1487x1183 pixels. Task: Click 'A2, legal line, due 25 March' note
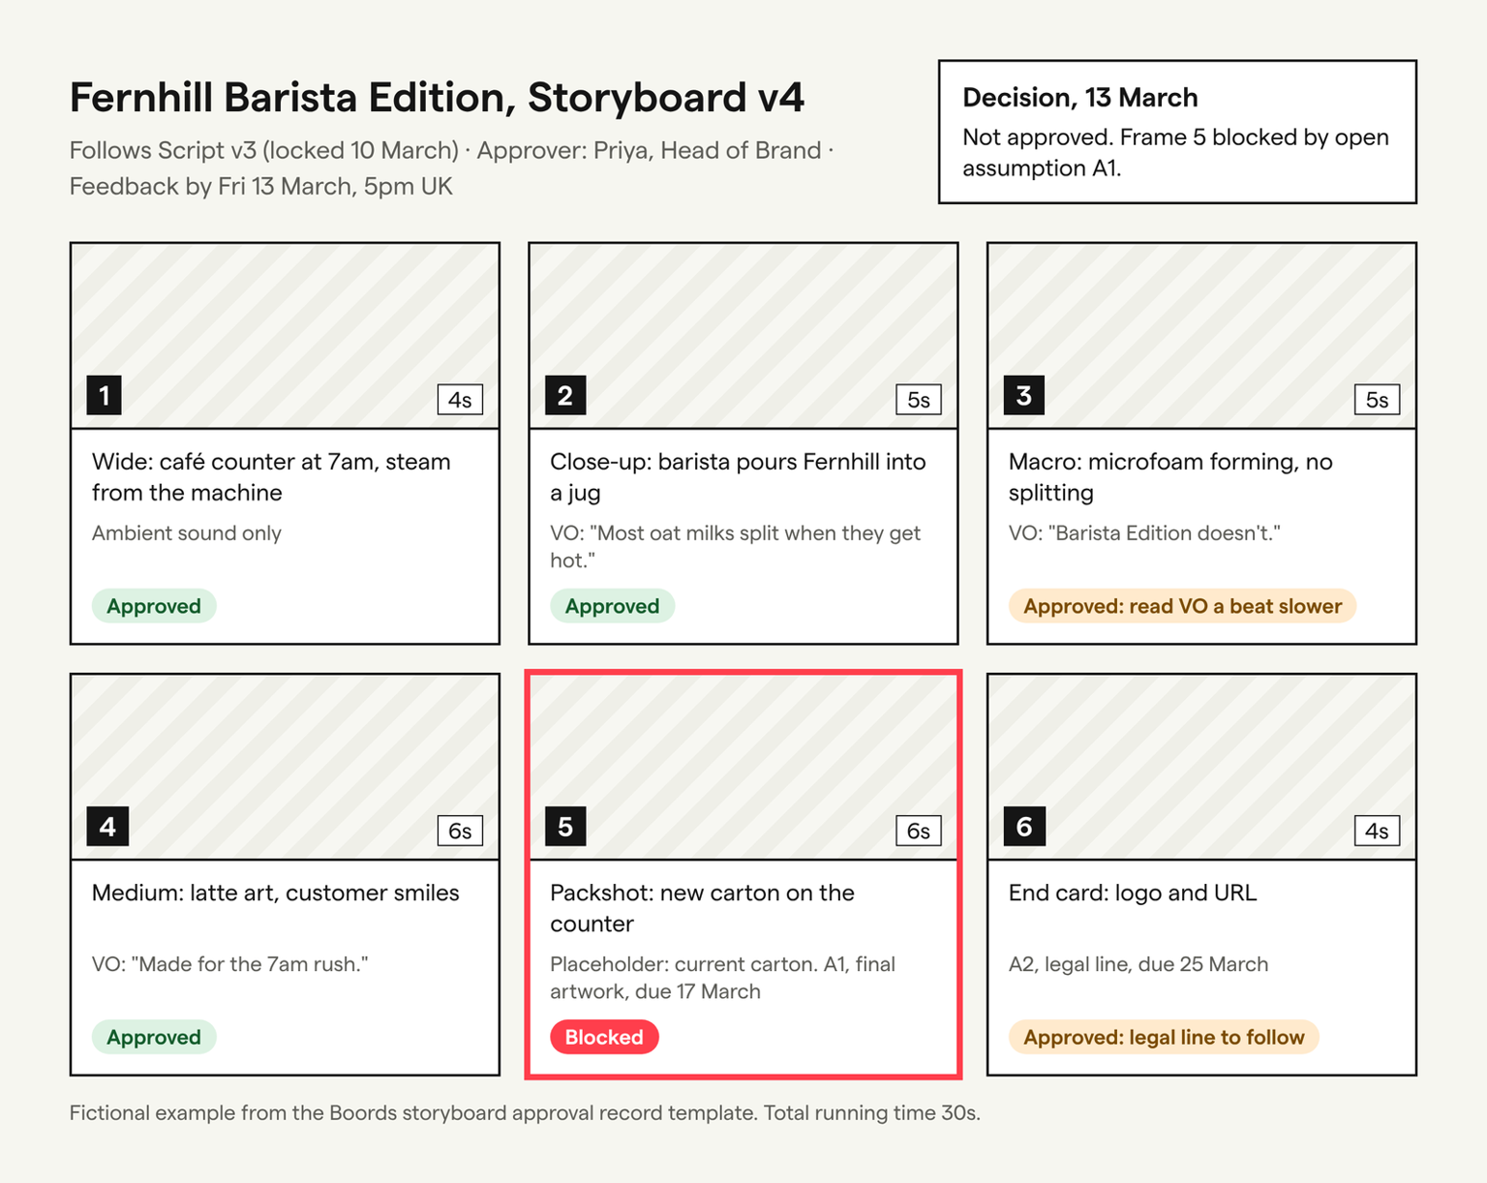(x=1138, y=964)
